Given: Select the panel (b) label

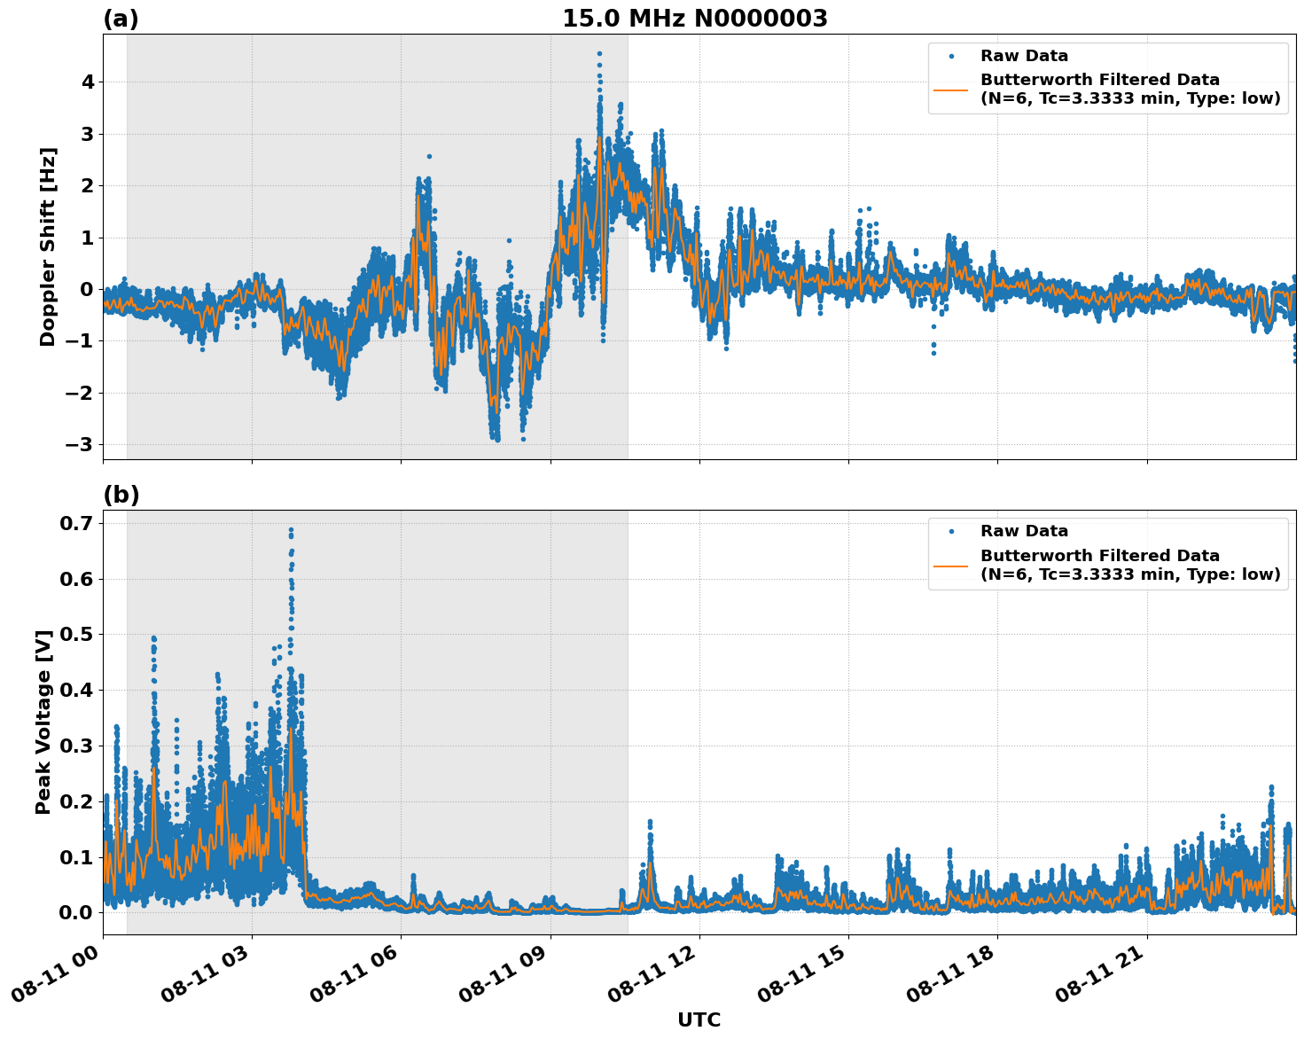Looking at the screenshot, I should coord(121,494).
